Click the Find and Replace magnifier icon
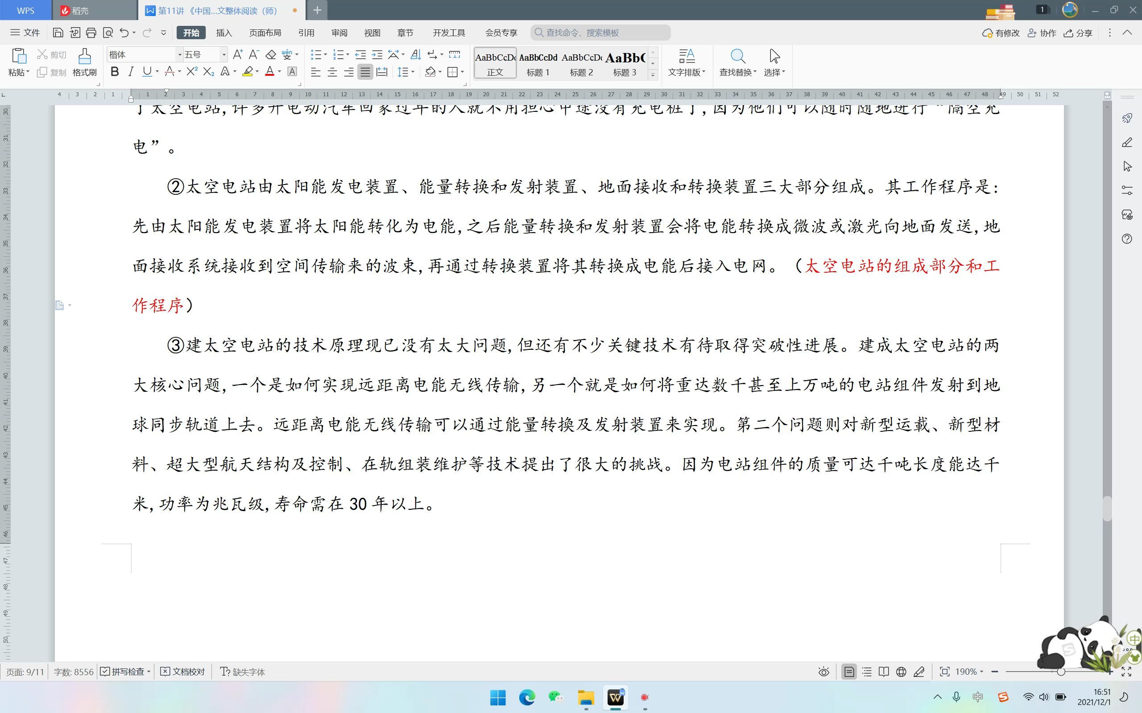This screenshot has height=713, width=1142. pos(737,57)
